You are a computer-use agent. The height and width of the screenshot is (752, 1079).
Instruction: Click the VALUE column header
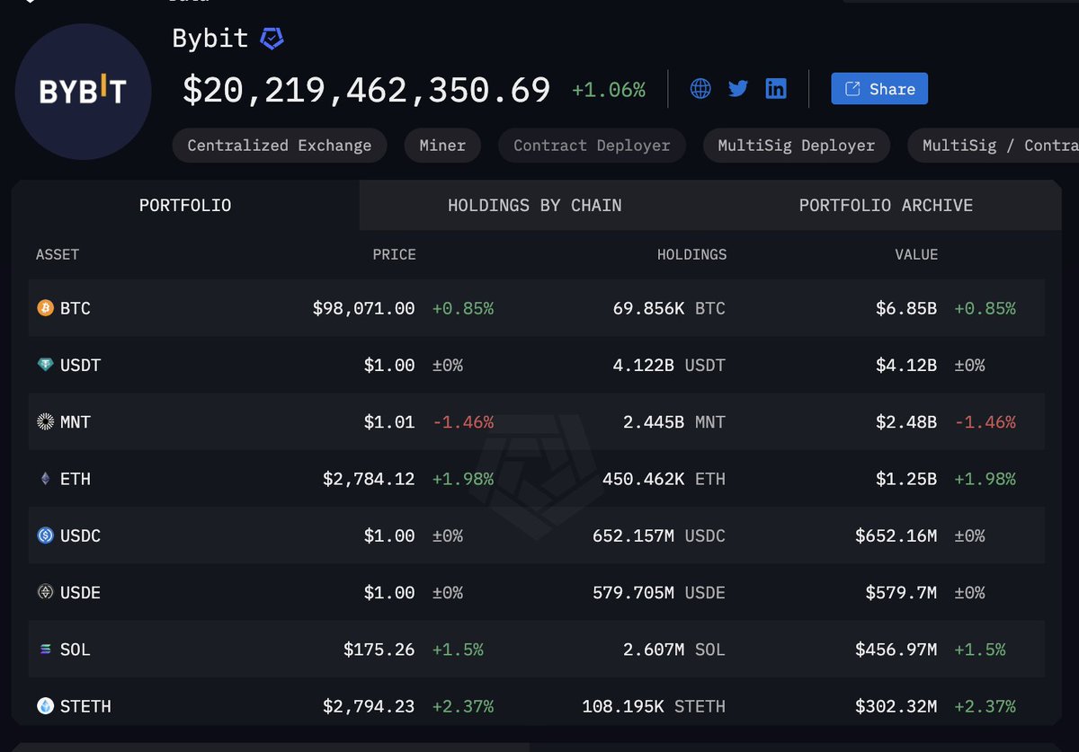[916, 255]
